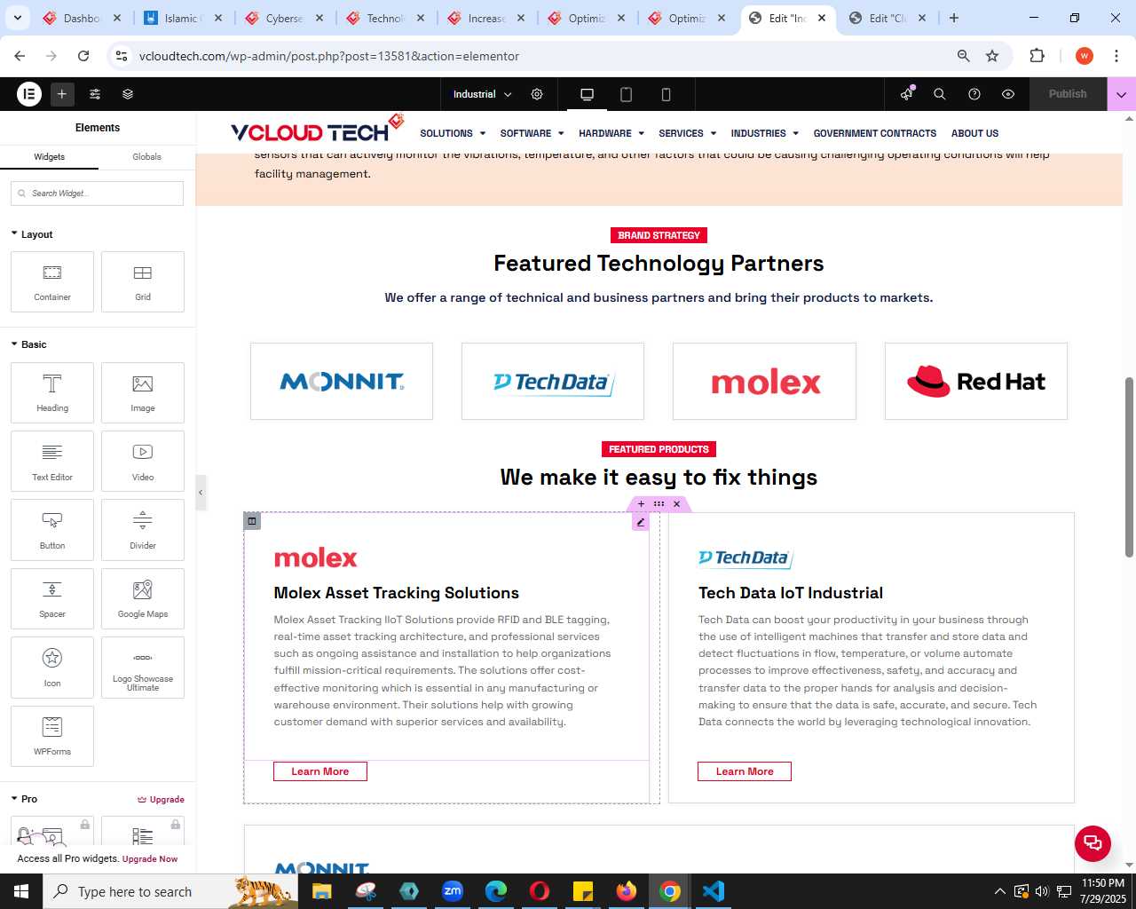This screenshot has height=909, width=1136.
Task: Open the Structure layers icon
Action: click(x=128, y=94)
